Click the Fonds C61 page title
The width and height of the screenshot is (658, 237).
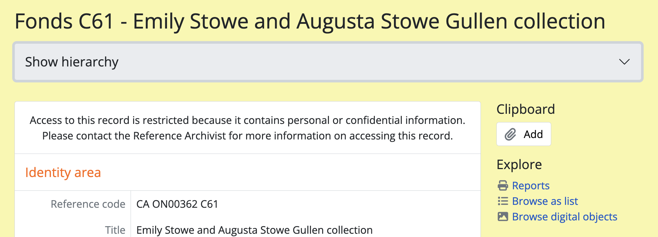pyautogui.click(x=310, y=21)
